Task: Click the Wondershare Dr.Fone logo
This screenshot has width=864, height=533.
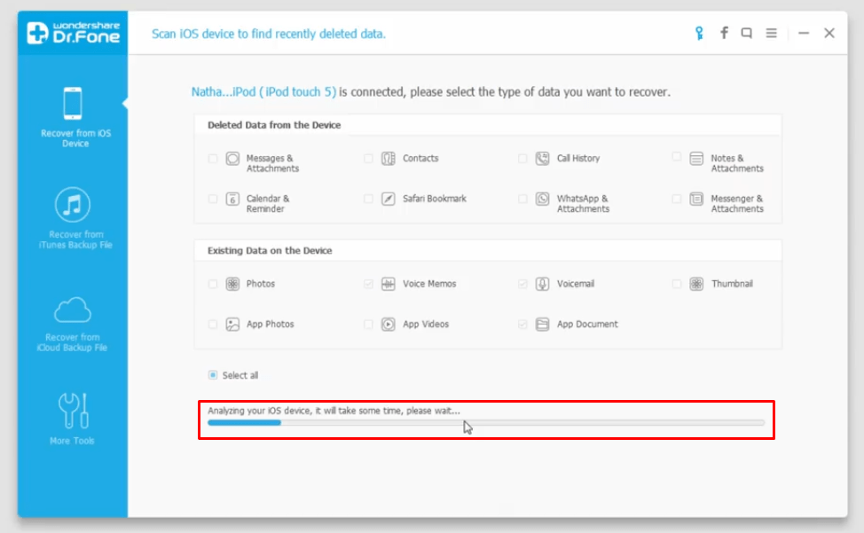Action: (x=73, y=33)
